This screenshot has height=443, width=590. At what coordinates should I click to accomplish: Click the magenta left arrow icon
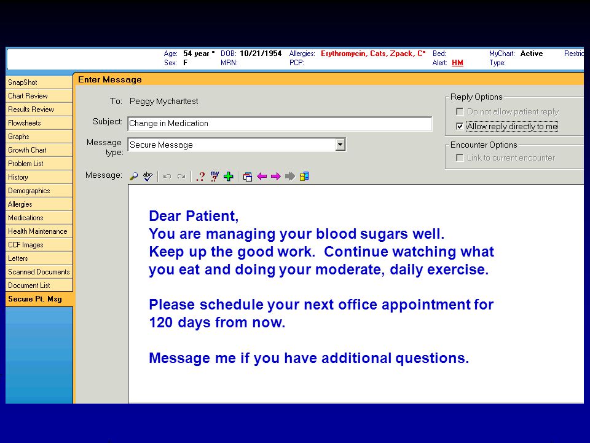click(x=262, y=177)
